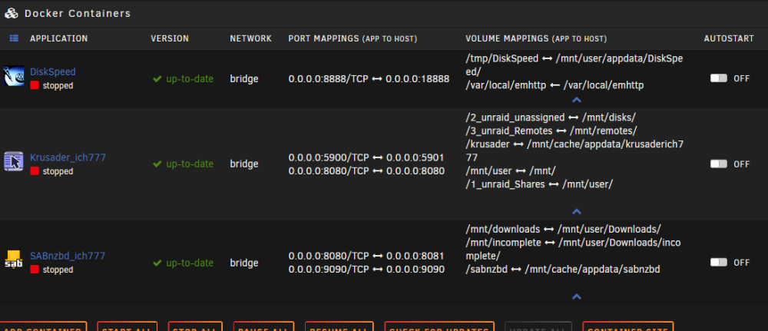The height and width of the screenshot is (331, 768).
Task: Click the PORT MAPPINGS column header
Action: (353, 38)
